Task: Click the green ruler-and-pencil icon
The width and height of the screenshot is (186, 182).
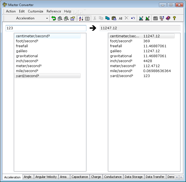Action: click(x=147, y=18)
